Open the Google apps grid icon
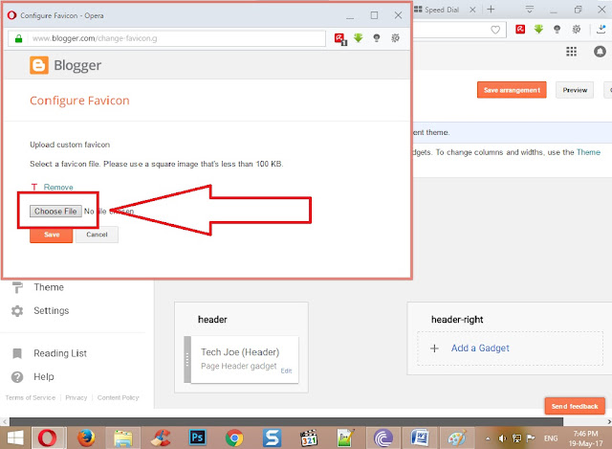This screenshot has width=612, height=449. tap(572, 51)
